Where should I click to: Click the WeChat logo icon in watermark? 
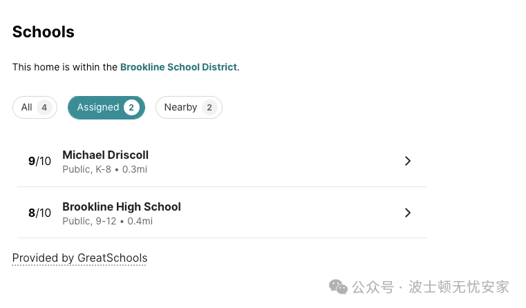338,287
